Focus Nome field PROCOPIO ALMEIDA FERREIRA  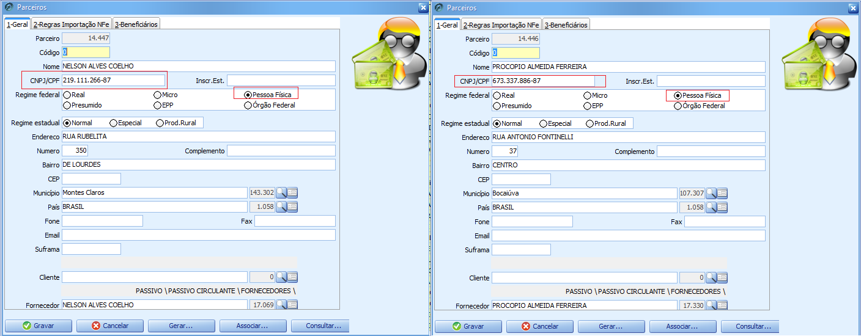coord(629,67)
